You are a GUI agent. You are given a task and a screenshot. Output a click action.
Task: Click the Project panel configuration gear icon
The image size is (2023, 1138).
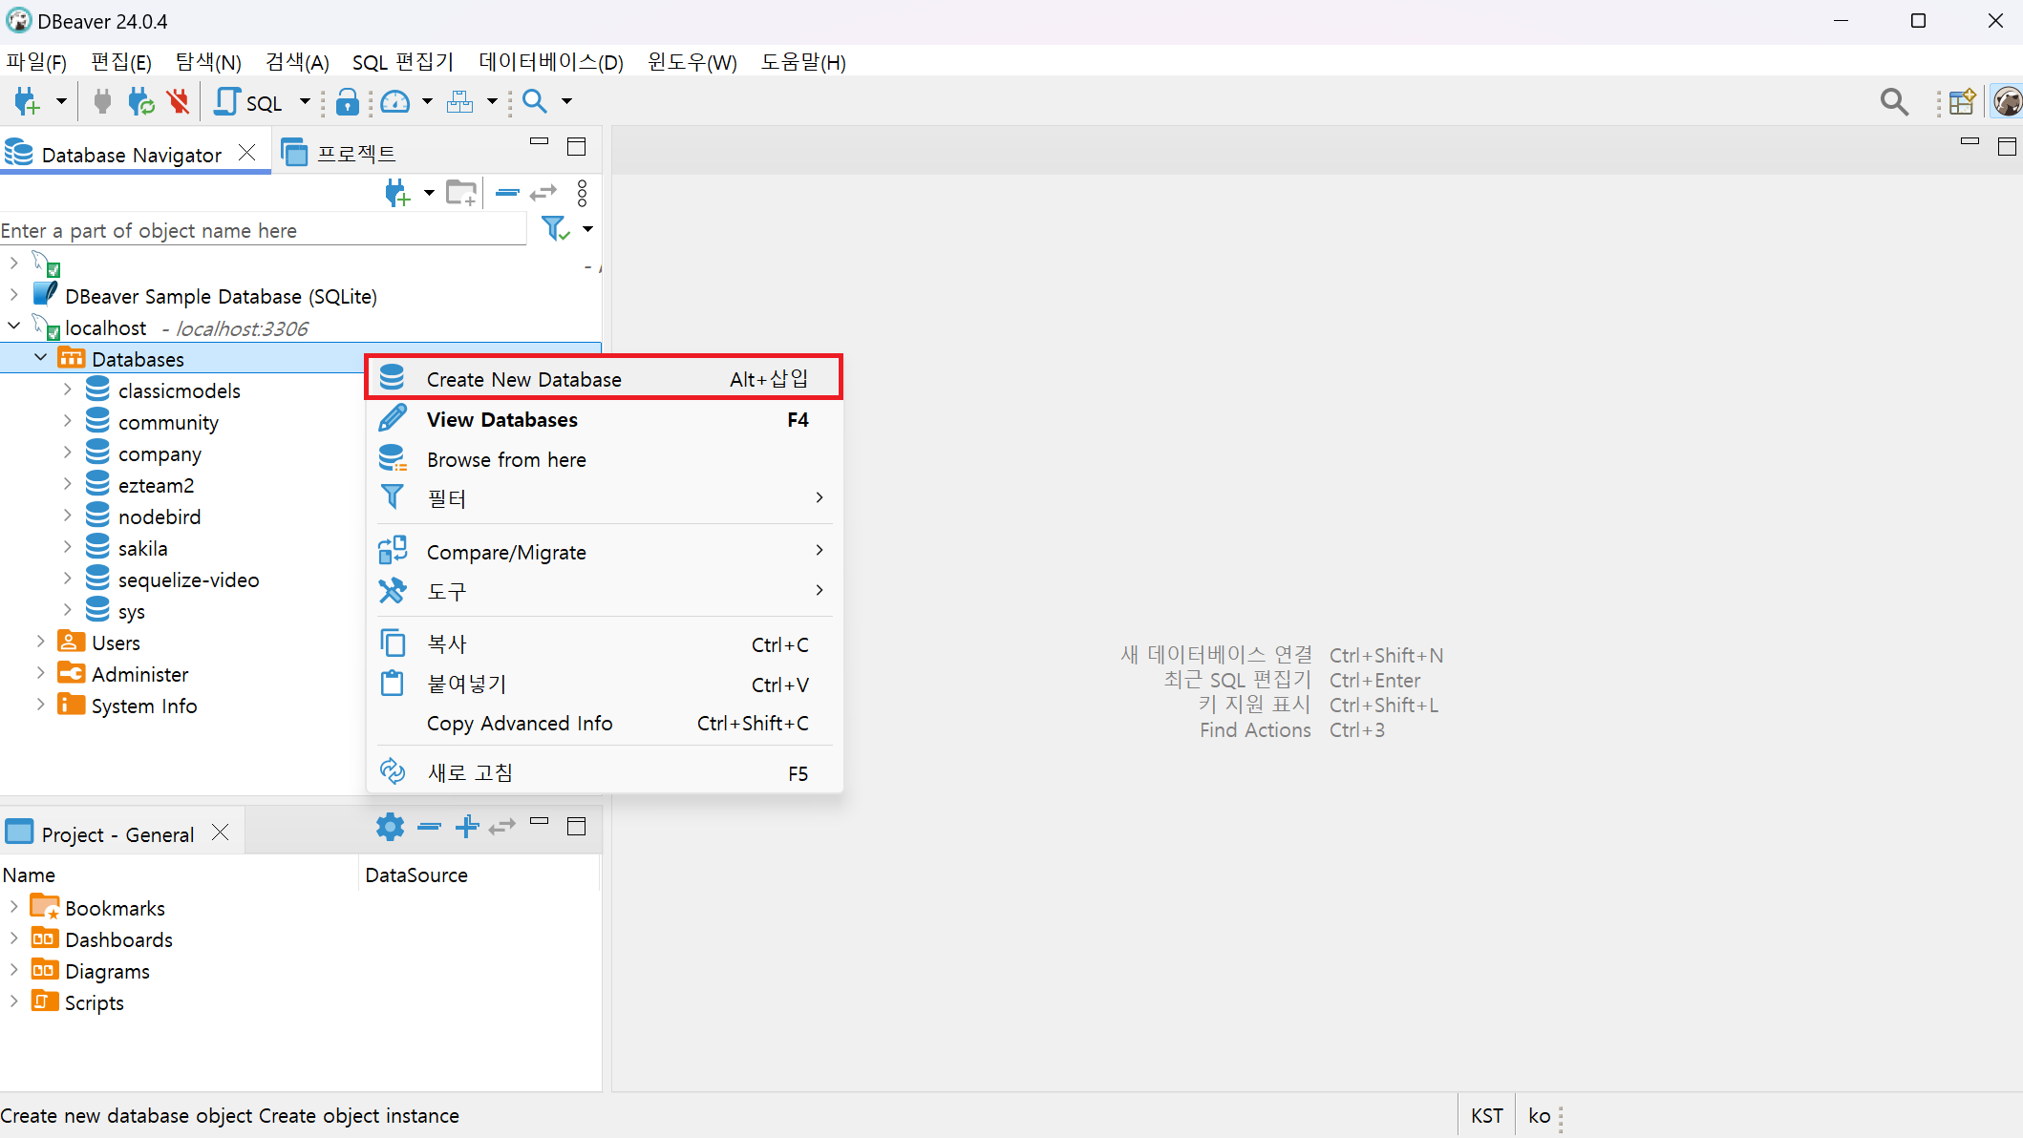point(390,827)
